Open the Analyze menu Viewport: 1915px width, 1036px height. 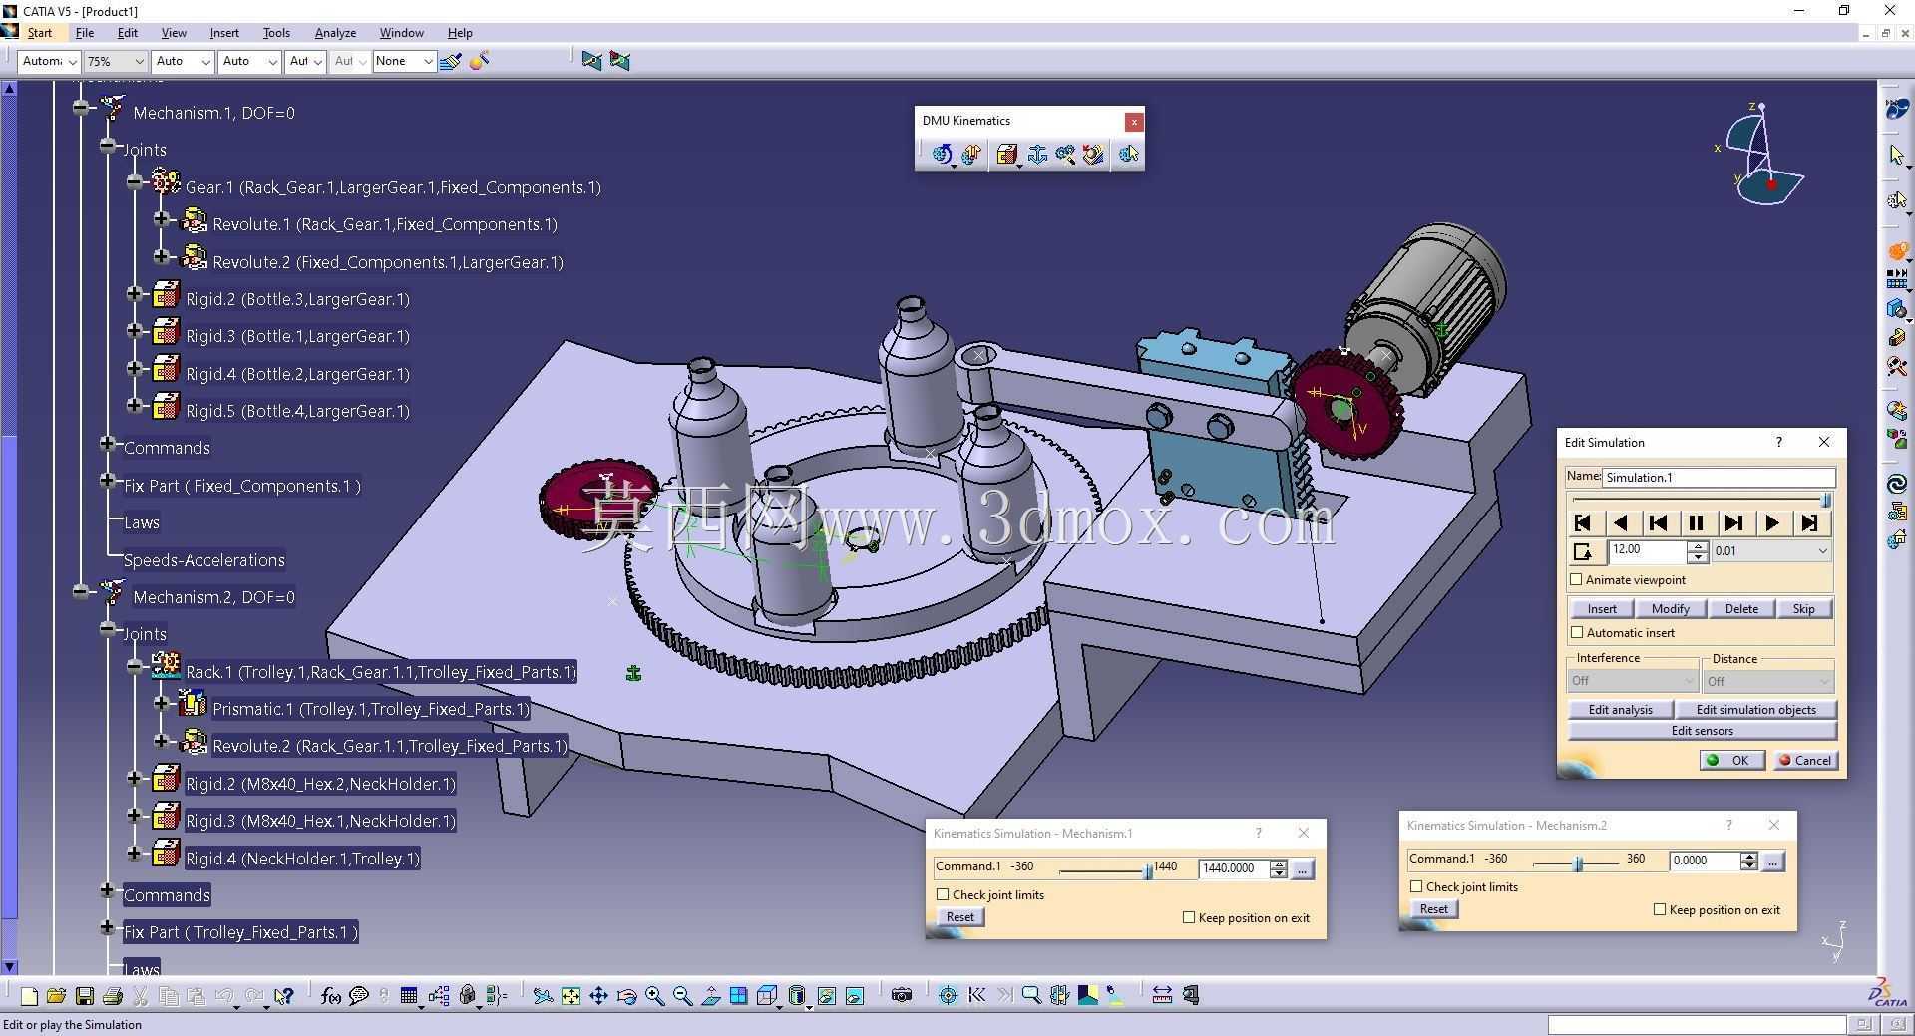point(335,33)
